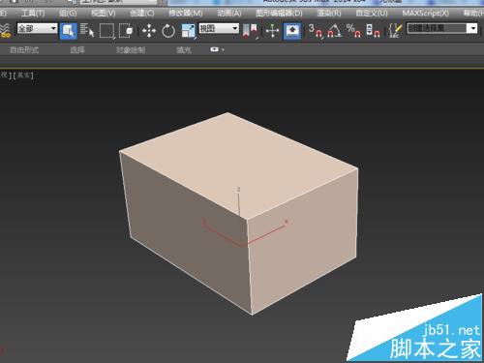
Task: Open the MAXScript(X) menu
Action: (425, 14)
